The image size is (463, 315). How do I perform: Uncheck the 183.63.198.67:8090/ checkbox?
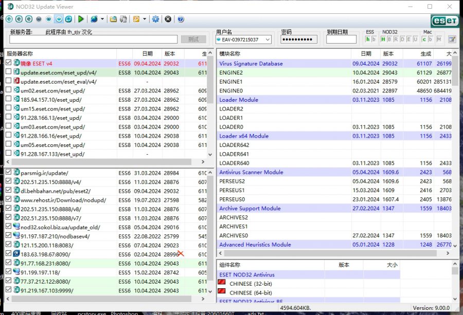tap(8, 253)
